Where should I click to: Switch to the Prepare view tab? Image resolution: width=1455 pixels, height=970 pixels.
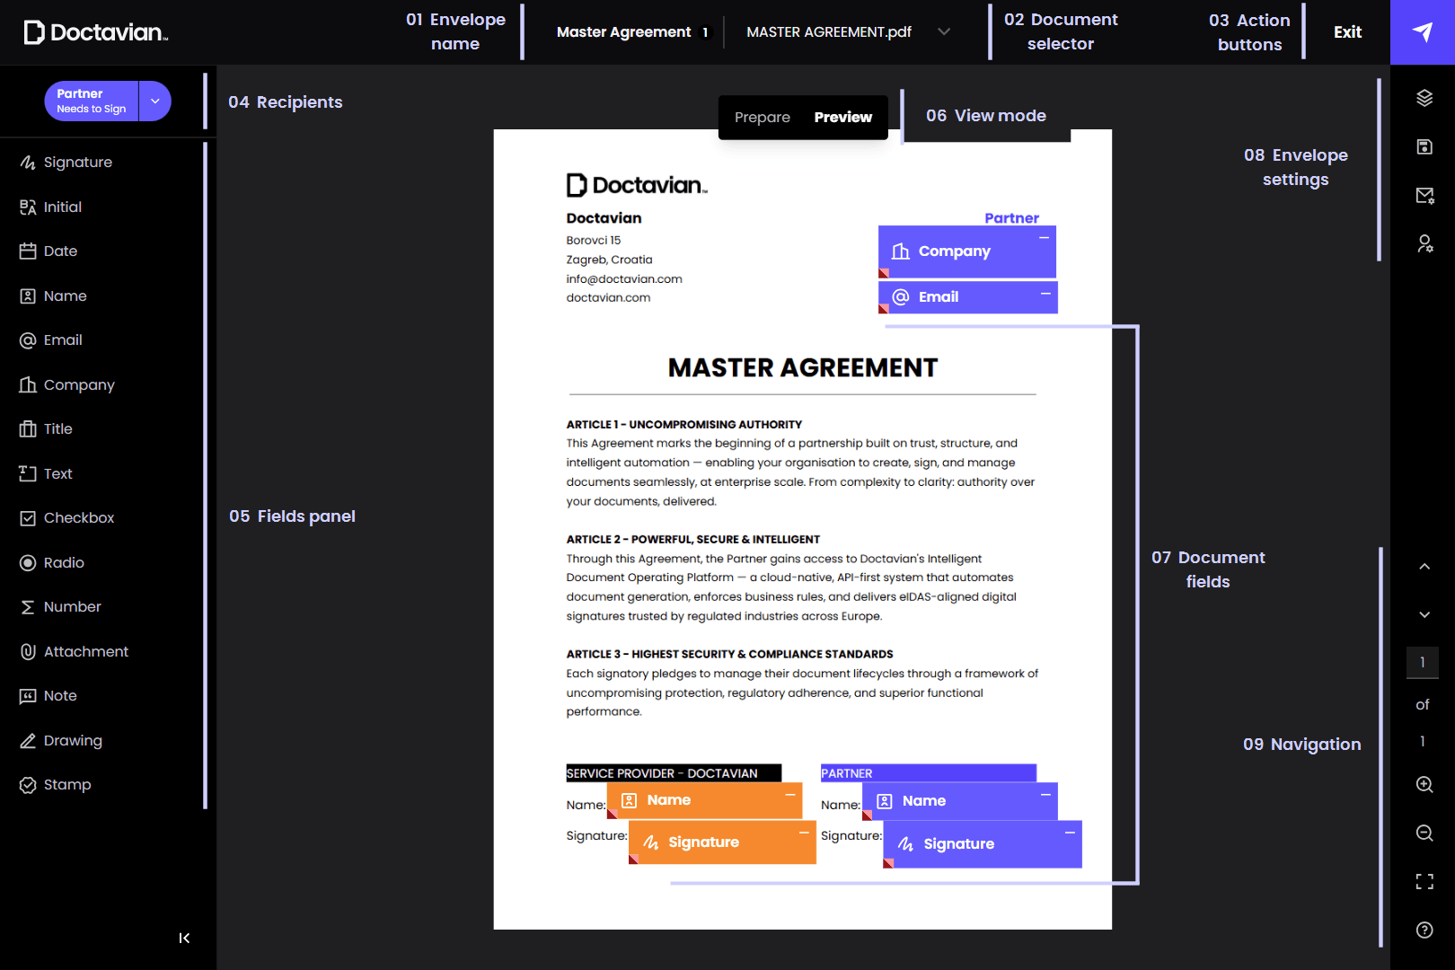point(763,117)
